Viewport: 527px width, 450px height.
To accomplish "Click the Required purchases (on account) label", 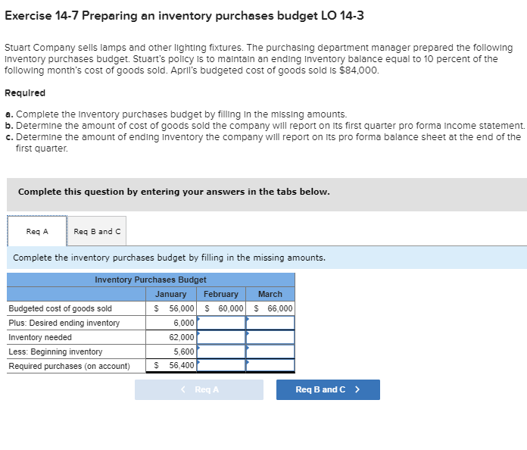I will [69, 366].
